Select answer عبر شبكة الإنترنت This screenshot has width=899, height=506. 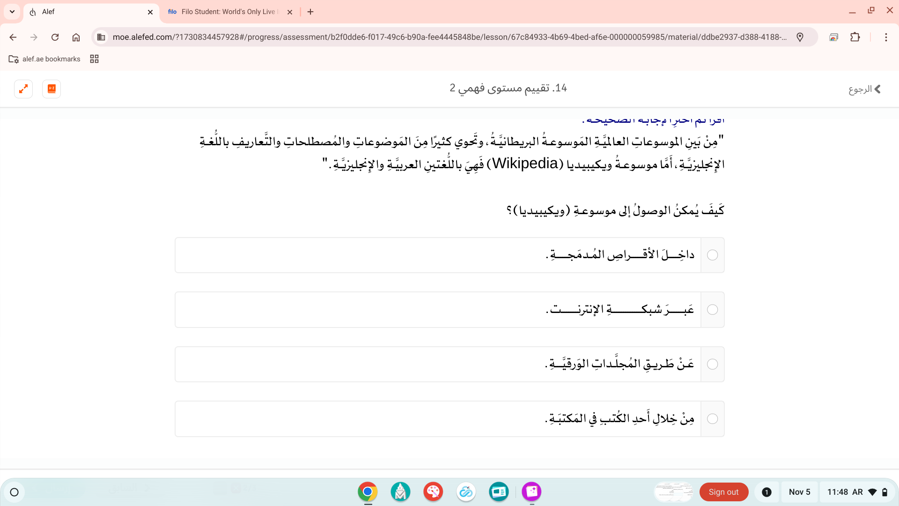[x=712, y=310]
